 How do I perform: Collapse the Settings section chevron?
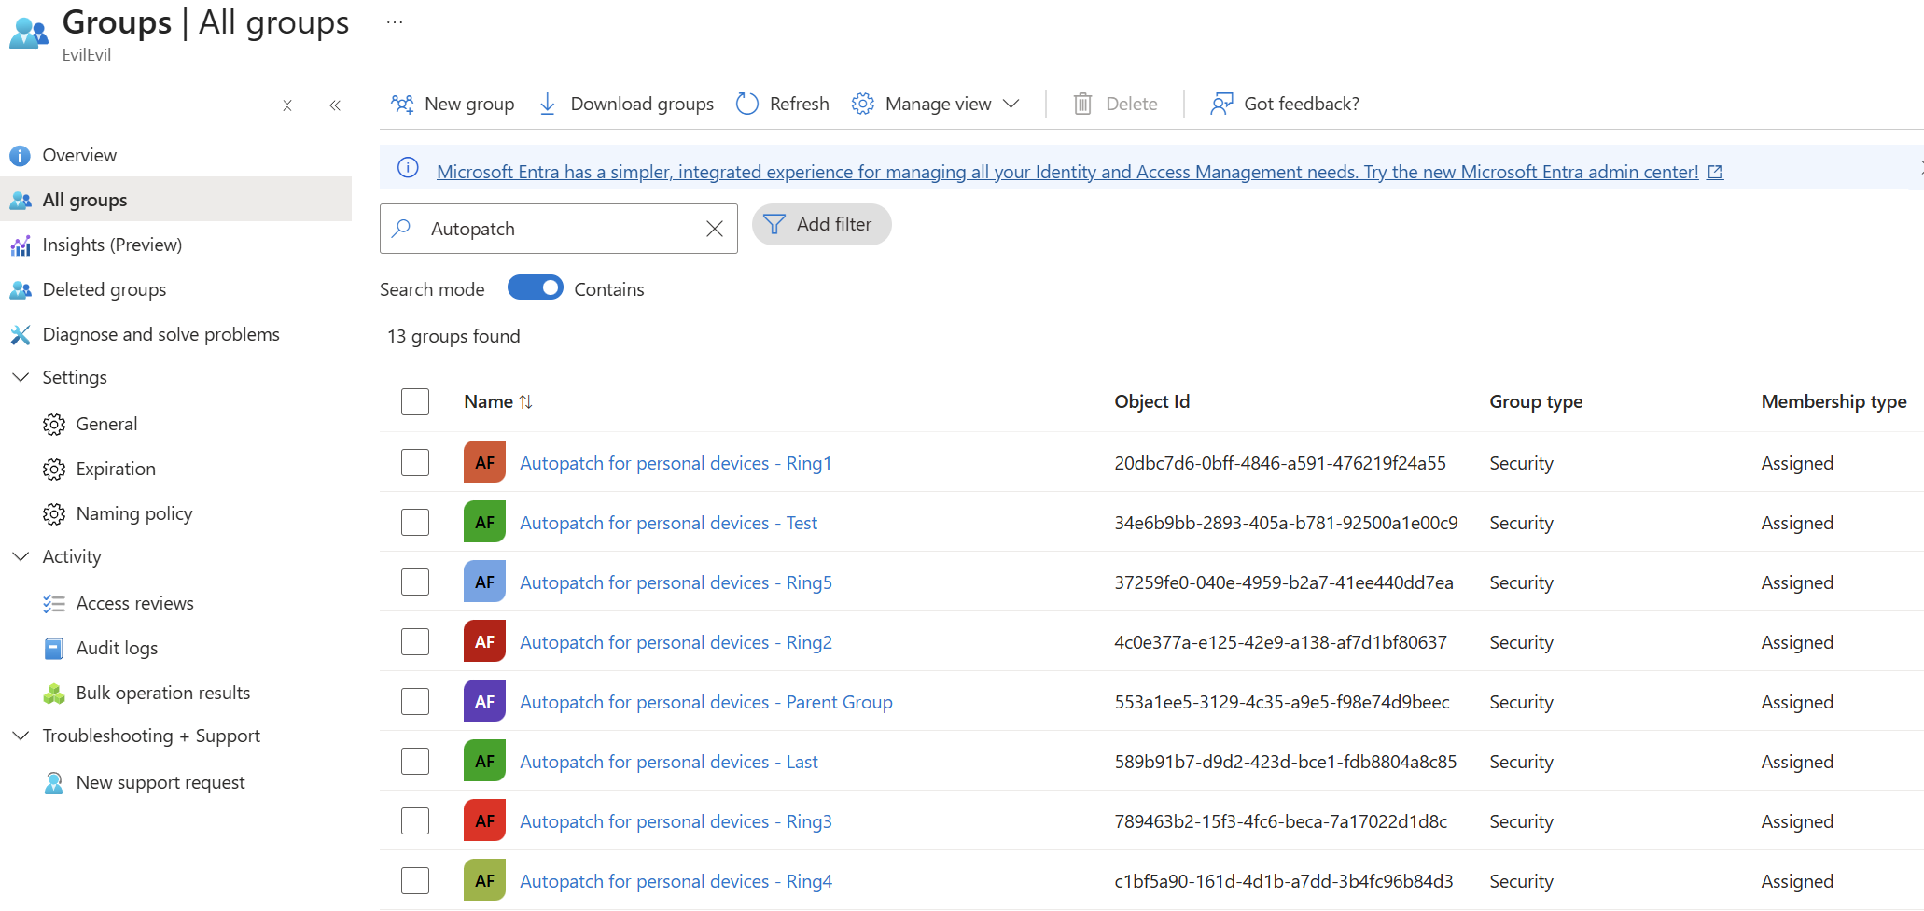(x=21, y=377)
